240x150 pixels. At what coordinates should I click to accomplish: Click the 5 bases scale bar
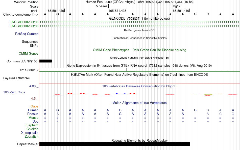pos(140,6)
